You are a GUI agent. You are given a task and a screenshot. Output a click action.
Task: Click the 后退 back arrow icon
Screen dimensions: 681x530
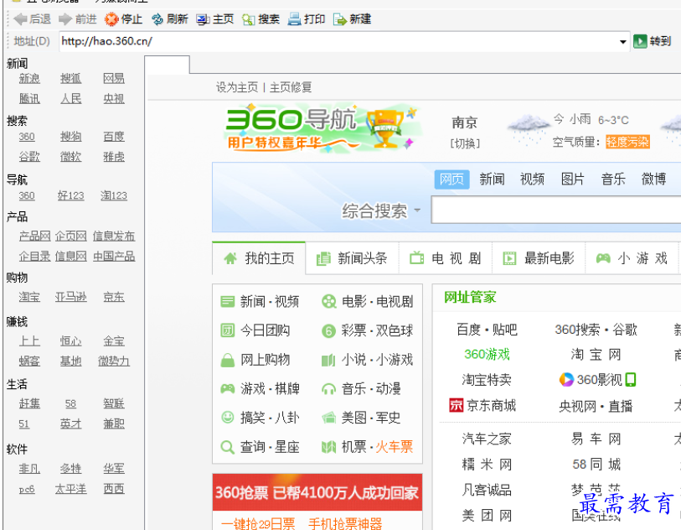[x=20, y=19]
